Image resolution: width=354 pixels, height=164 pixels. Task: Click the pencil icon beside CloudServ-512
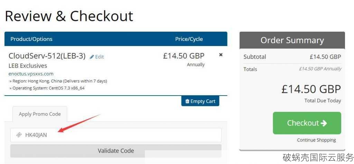(92, 57)
